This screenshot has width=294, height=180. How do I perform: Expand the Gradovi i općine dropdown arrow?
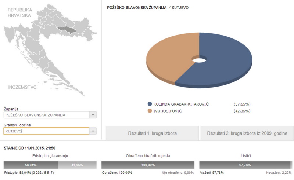(93, 131)
